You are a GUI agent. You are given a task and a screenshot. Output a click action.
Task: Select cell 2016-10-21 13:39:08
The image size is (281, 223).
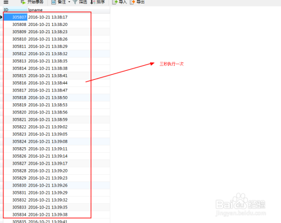click(69, 141)
